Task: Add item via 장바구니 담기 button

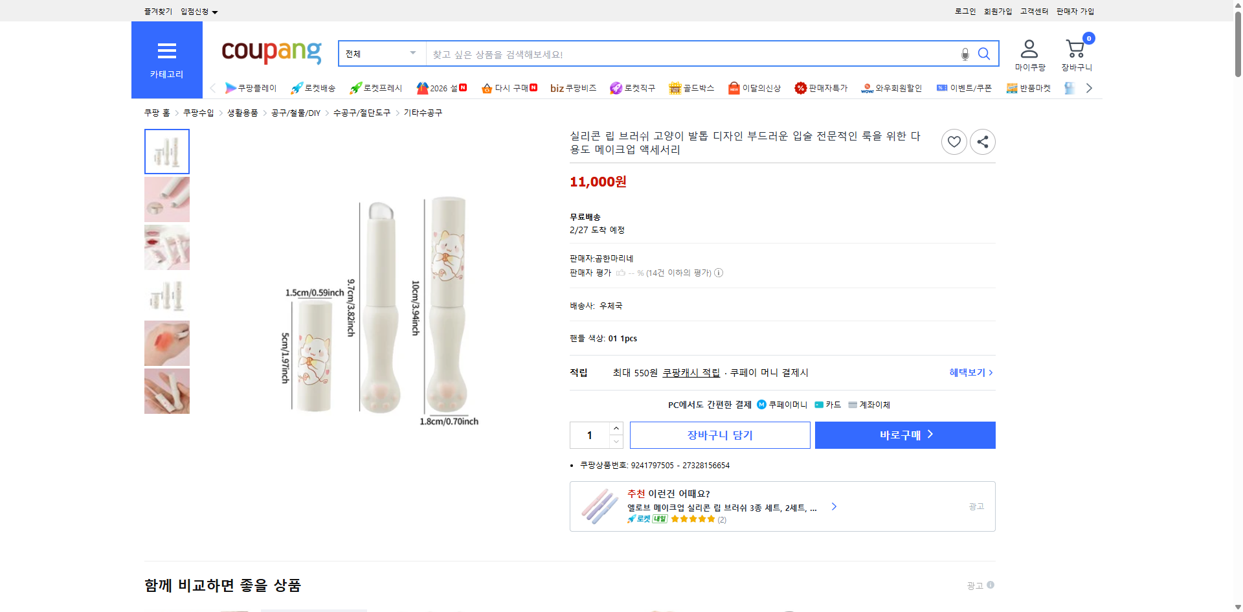Action: 719,435
